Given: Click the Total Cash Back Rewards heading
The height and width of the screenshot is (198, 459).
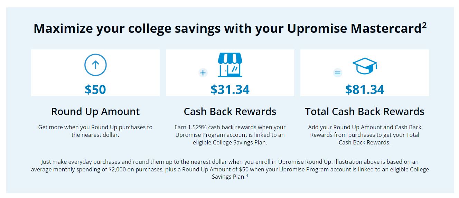Looking at the screenshot, I should [365, 112].
